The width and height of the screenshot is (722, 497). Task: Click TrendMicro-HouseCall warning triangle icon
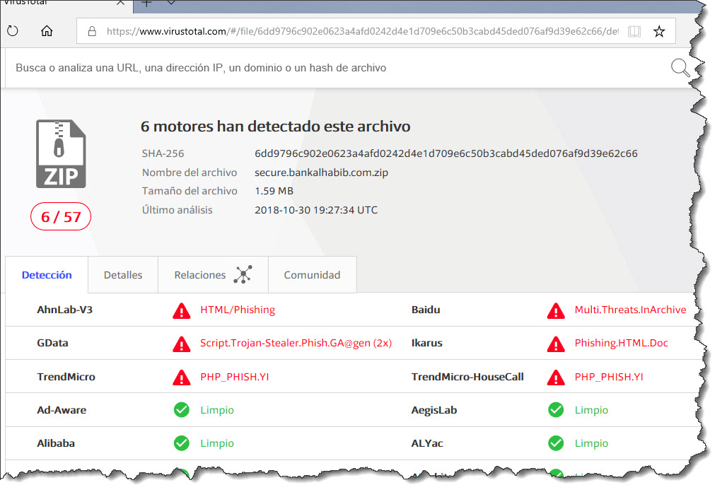click(x=556, y=378)
